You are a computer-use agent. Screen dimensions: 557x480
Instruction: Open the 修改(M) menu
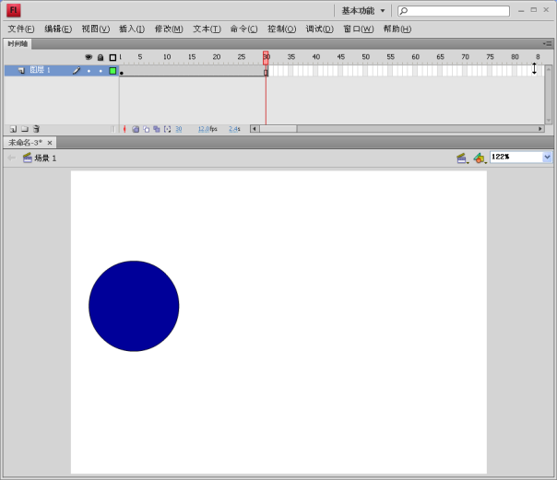(168, 29)
